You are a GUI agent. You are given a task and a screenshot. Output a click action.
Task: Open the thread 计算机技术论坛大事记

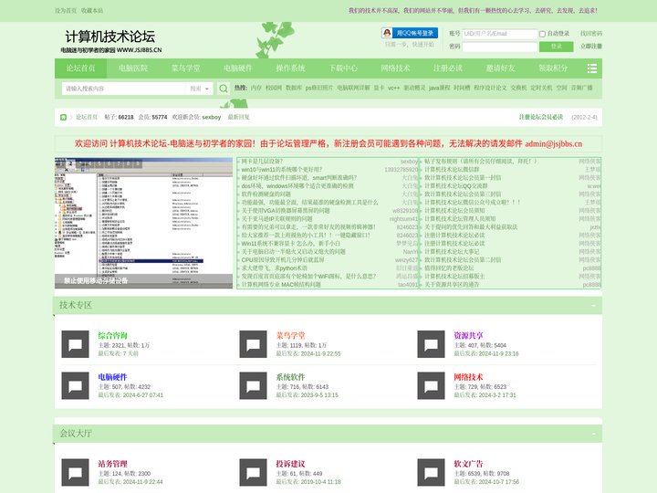pos(452,252)
